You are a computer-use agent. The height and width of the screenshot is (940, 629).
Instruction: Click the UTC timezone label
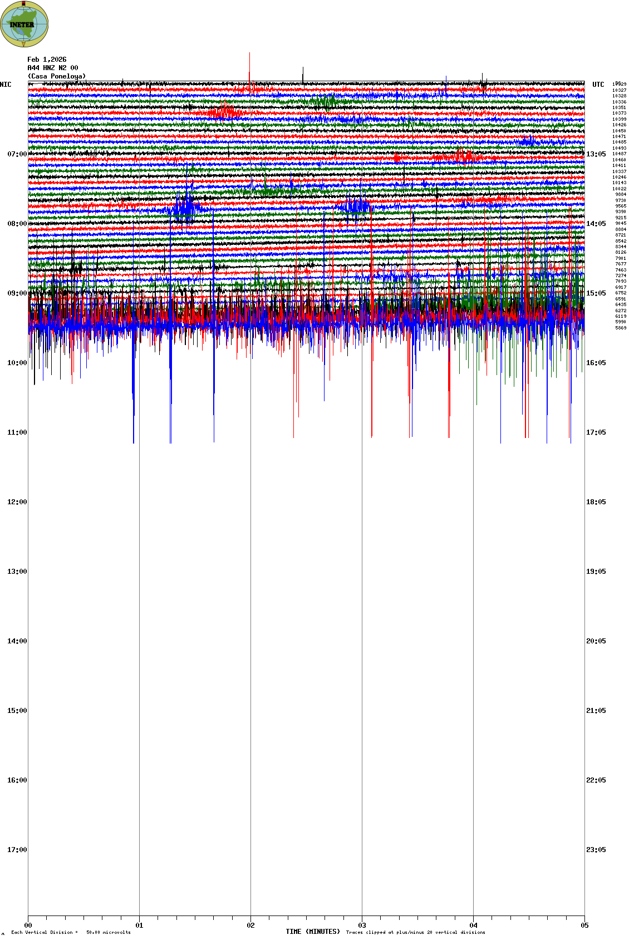tap(598, 85)
